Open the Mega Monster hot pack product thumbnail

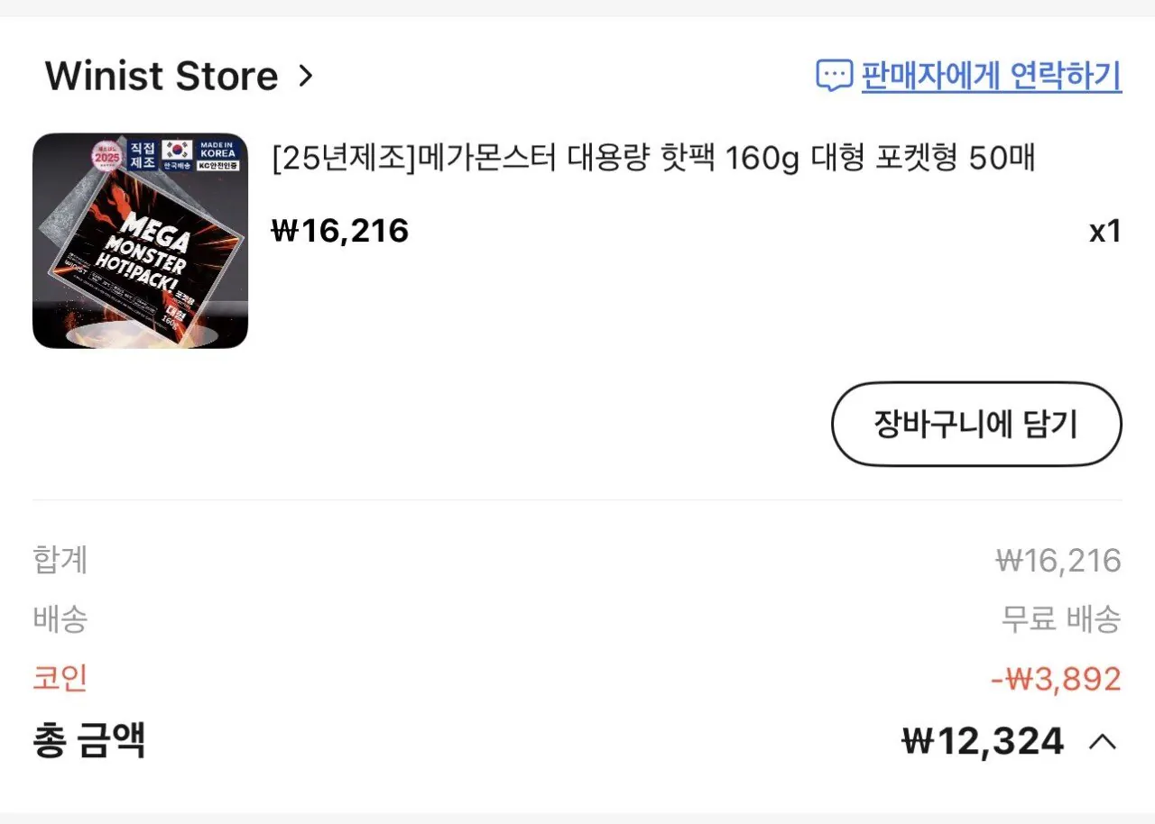pyautogui.click(x=140, y=240)
